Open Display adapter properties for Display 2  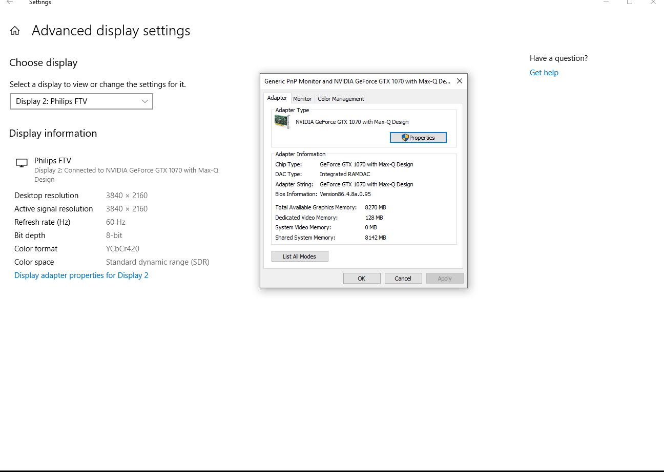click(81, 275)
